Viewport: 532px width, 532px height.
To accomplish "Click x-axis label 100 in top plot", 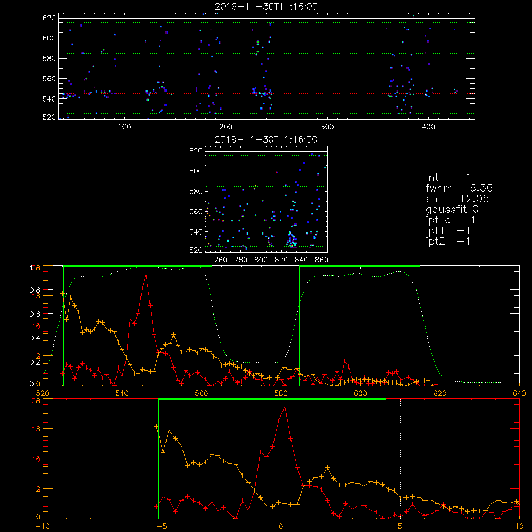I will point(124,127).
